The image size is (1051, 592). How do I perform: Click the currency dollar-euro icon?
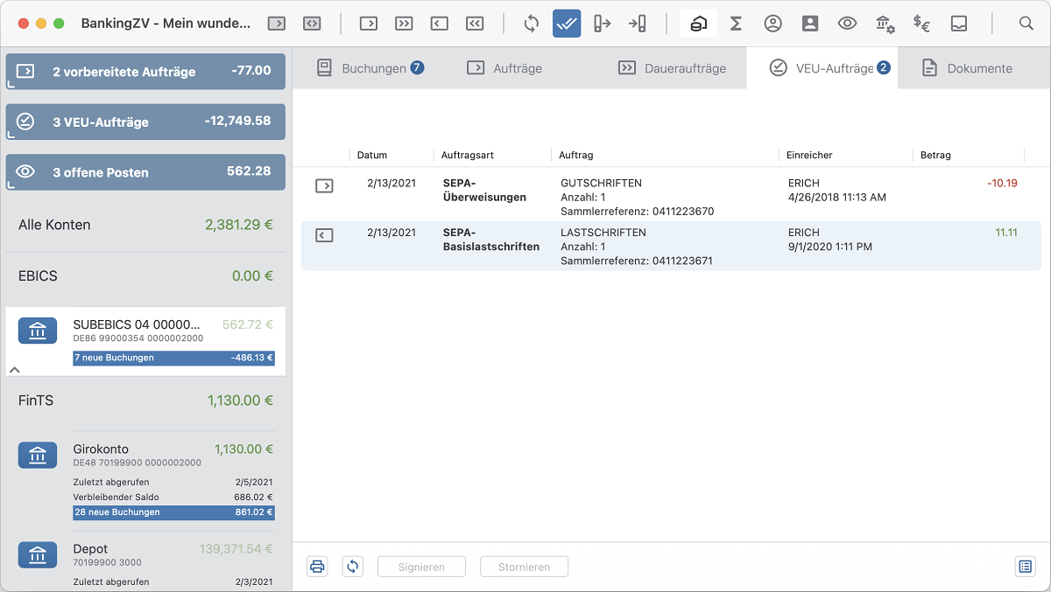[x=921, y=24]
